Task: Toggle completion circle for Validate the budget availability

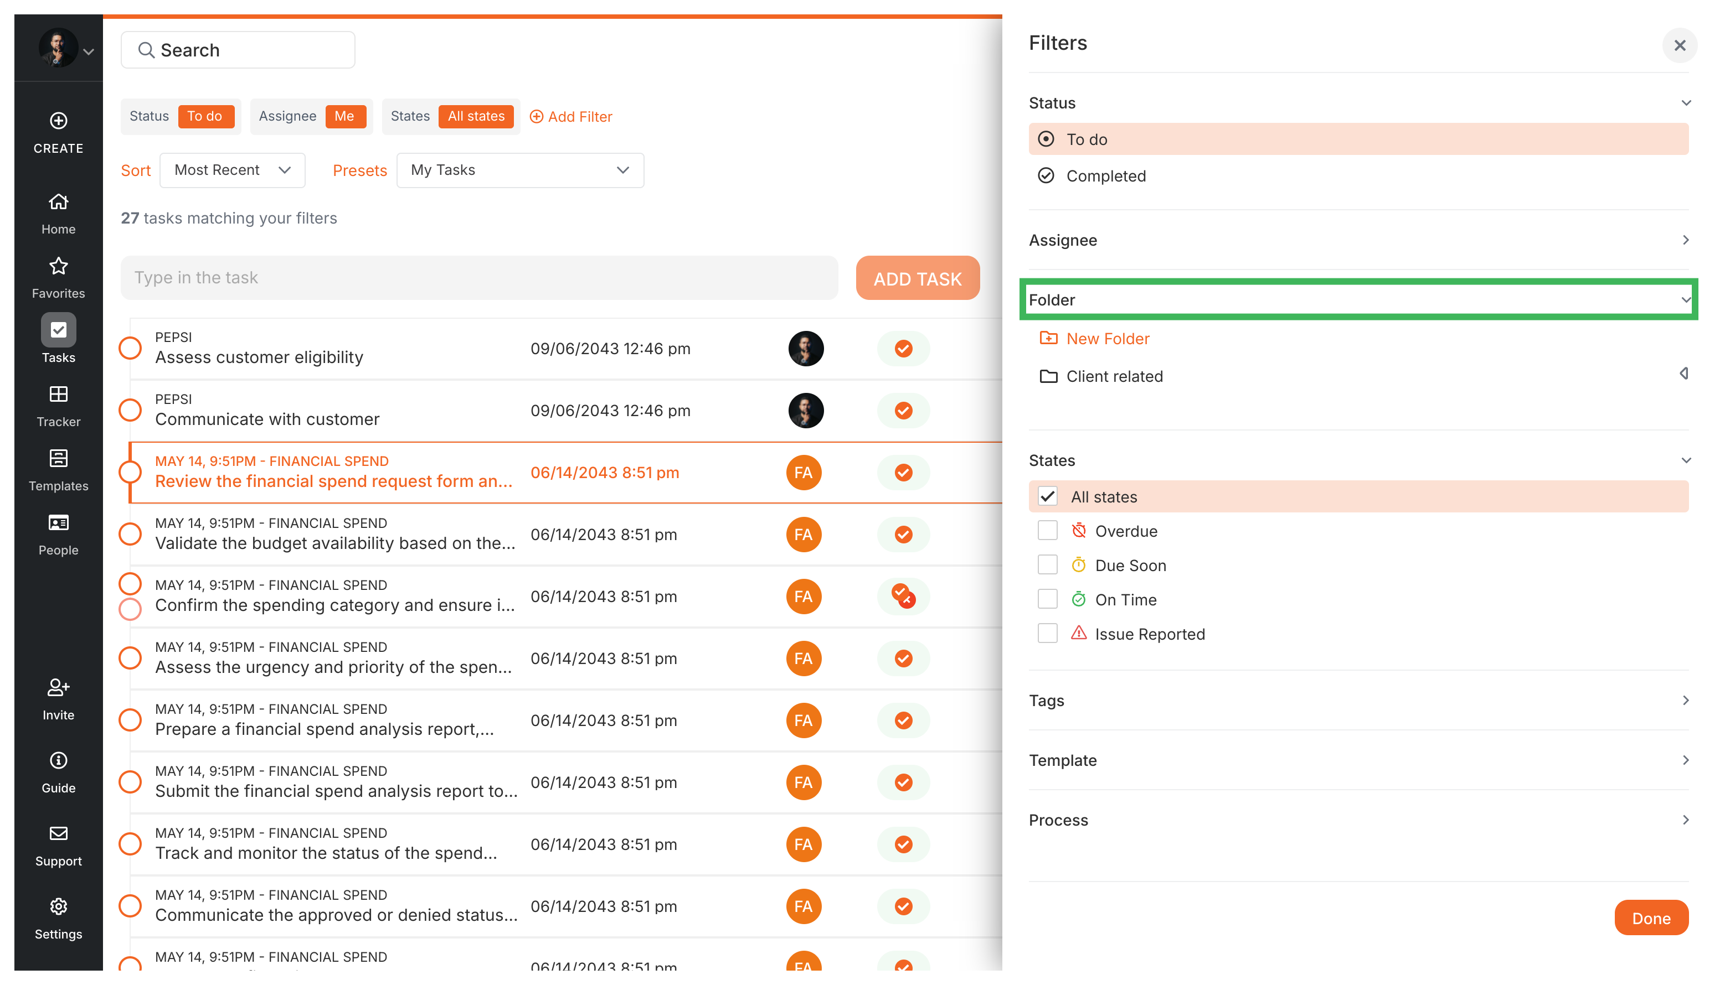Action: click(130, 535)
